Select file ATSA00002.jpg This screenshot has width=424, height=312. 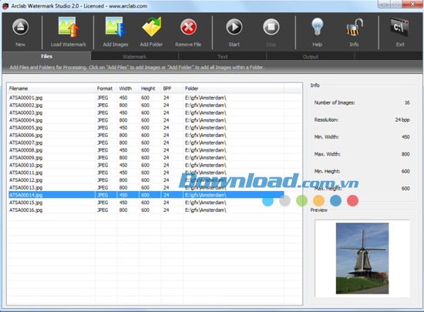[x=26, y=106]
